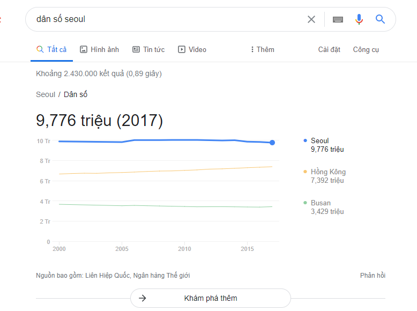Image resolution: width=417 pixels, height=311 pixels.
Task: Click the 'Hồng Kông' legend entry
Action: click(x=324, y=176)
